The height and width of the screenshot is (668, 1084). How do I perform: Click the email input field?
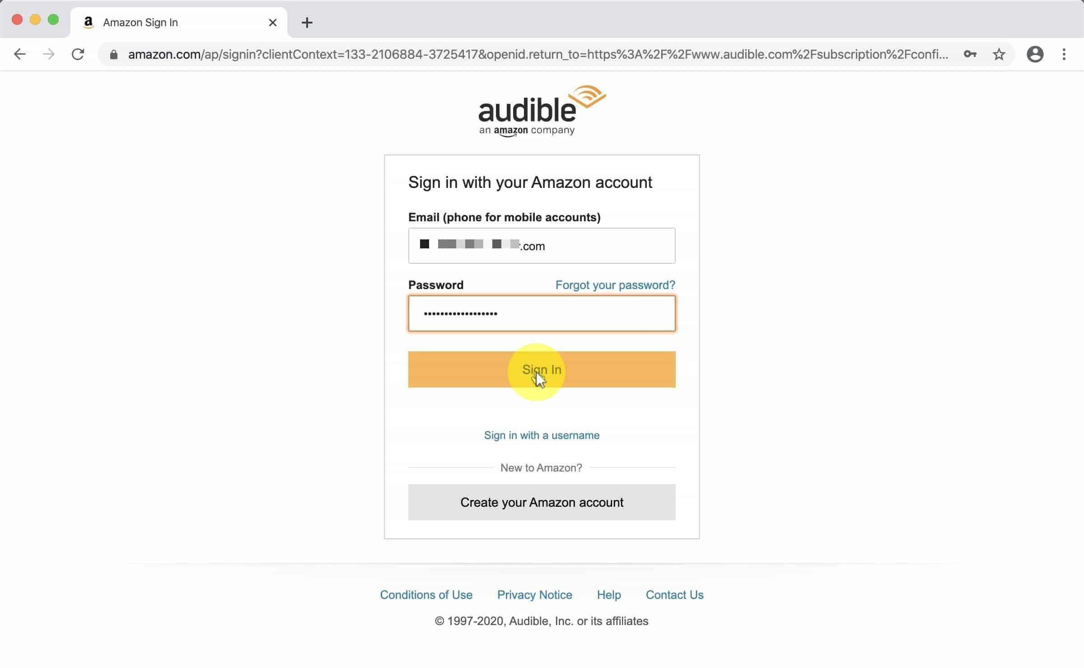click(542, 245)
